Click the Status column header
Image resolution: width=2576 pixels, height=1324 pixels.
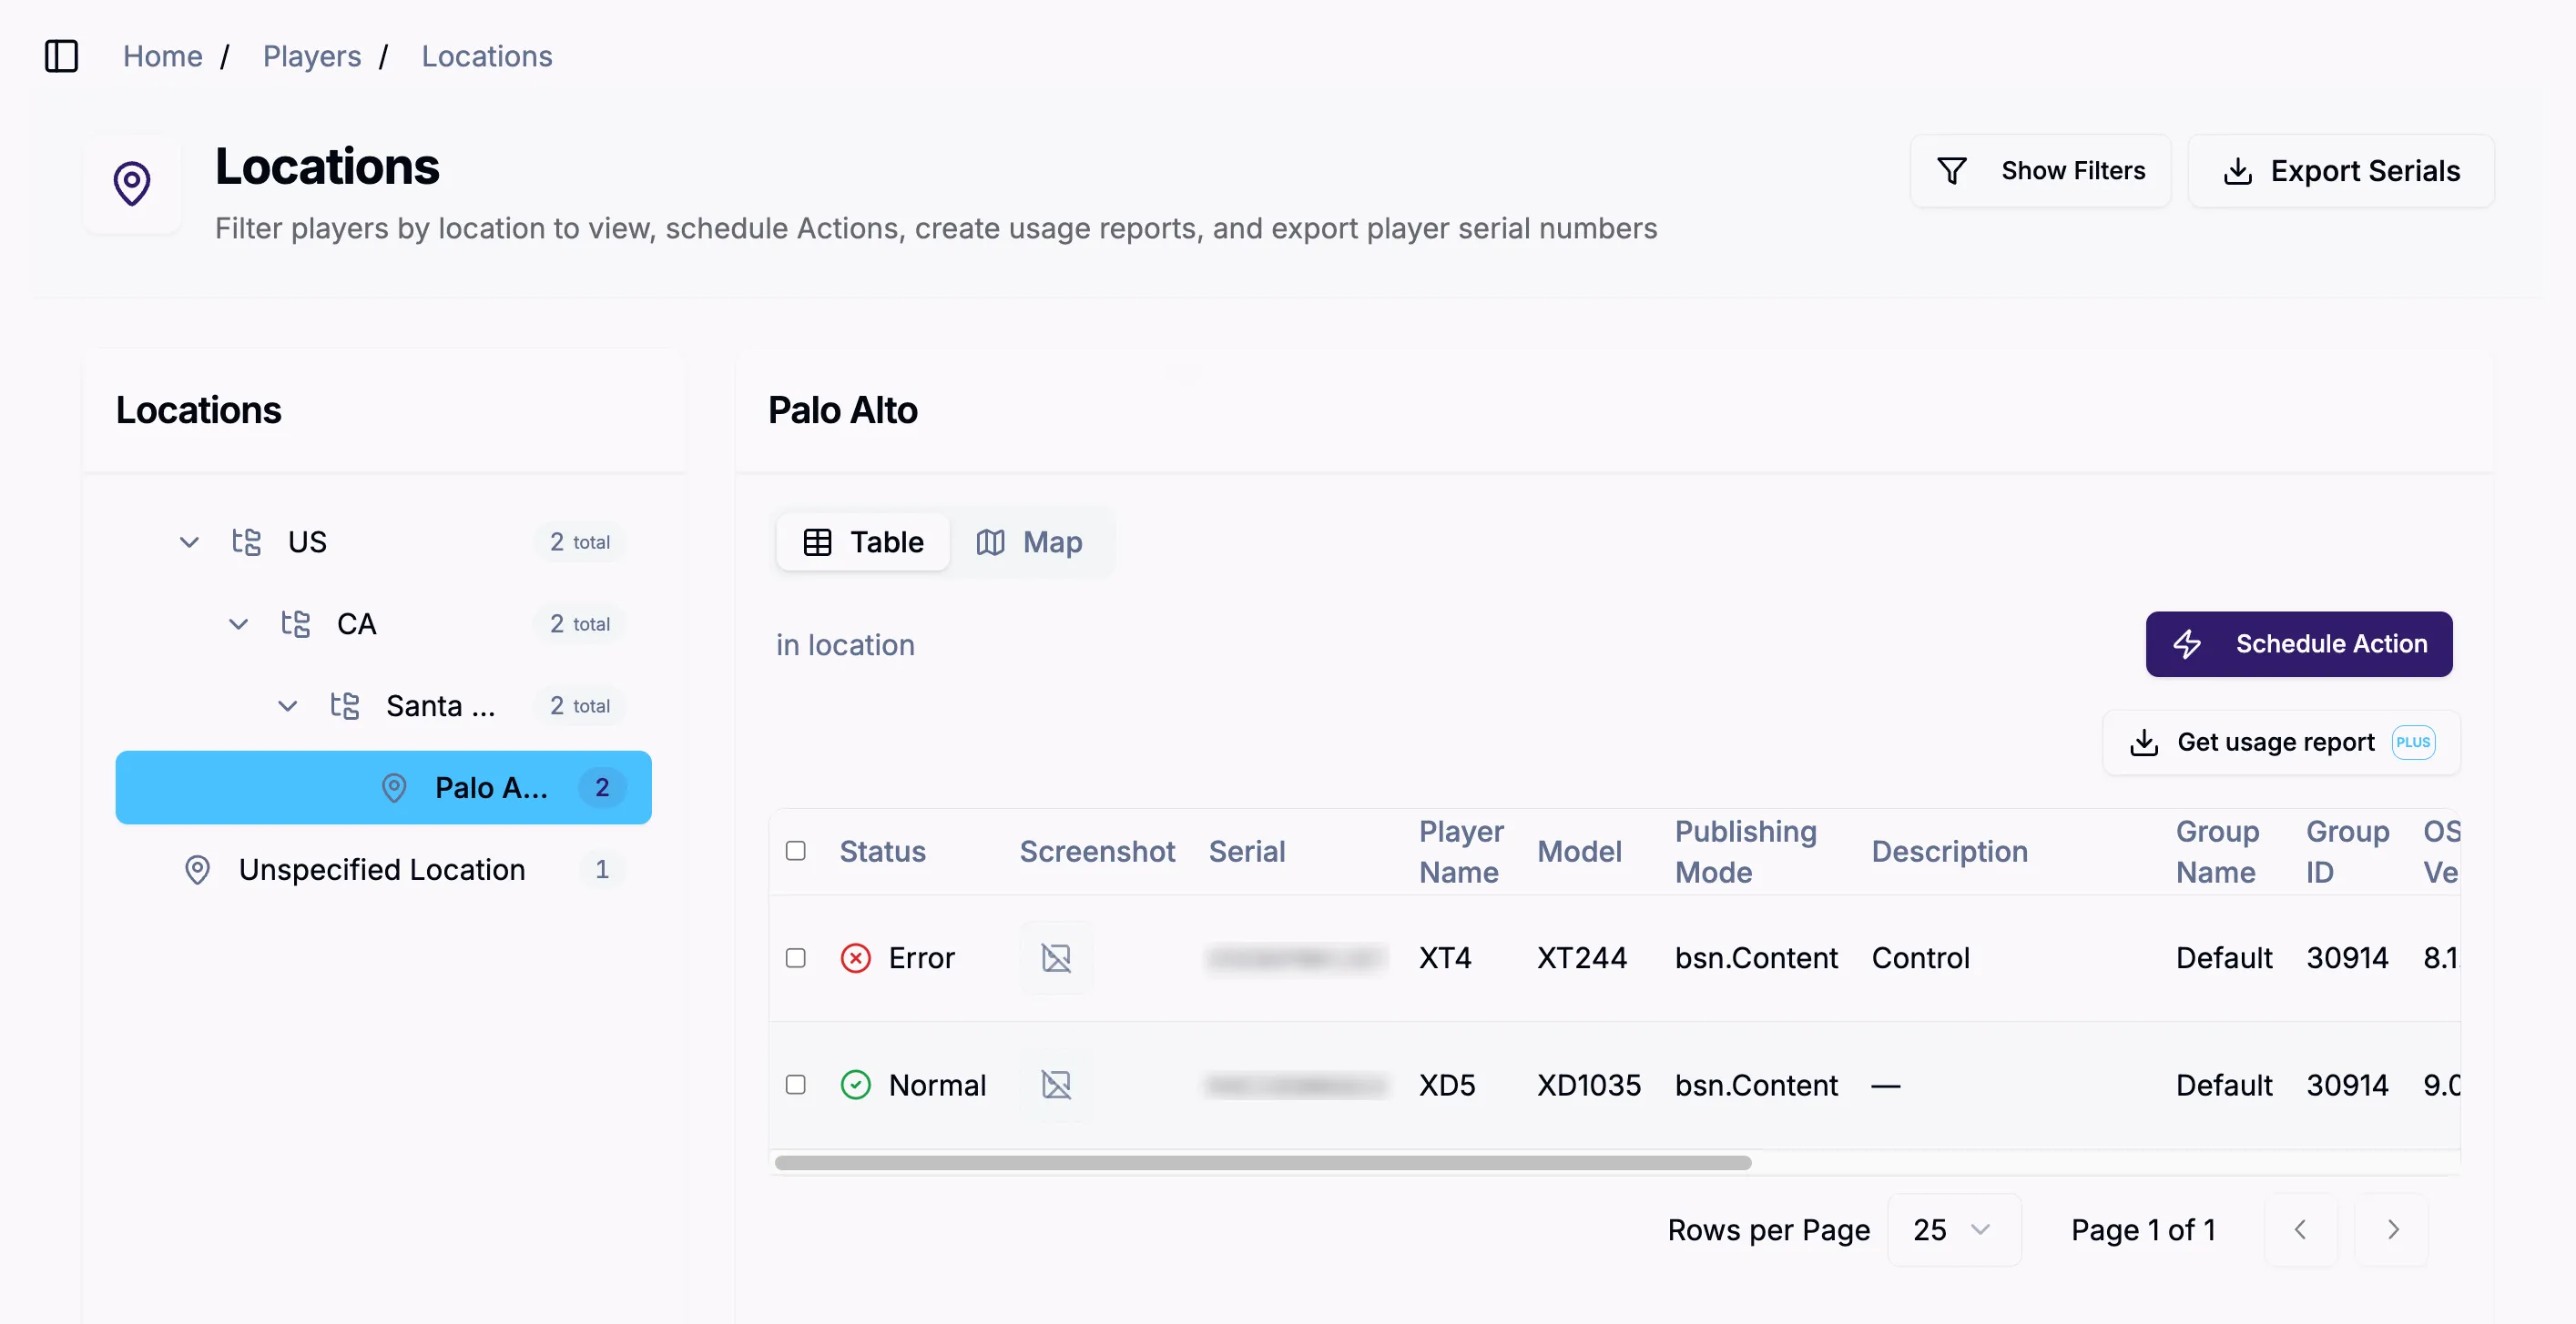[x=882, y=852]
